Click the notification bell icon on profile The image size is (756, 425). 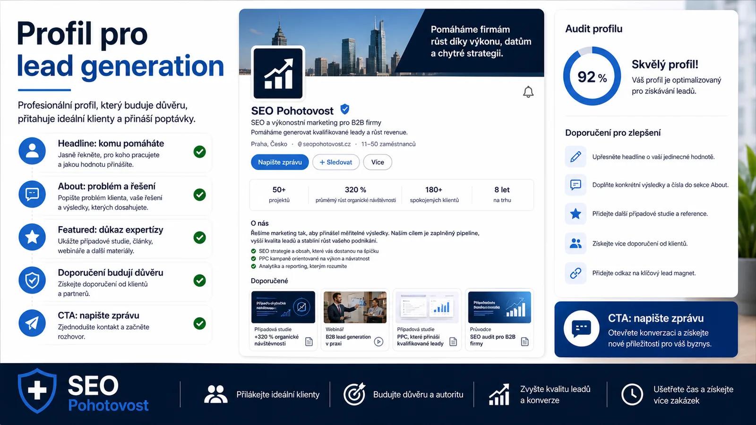(x=528, y=92)
